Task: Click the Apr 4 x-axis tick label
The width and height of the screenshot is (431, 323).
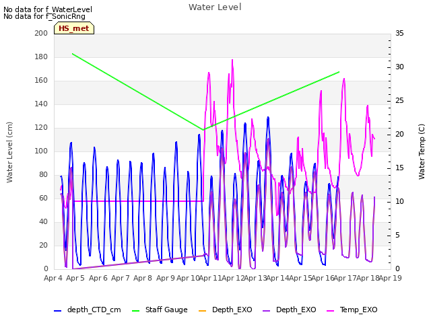Action: click(53, 278)
